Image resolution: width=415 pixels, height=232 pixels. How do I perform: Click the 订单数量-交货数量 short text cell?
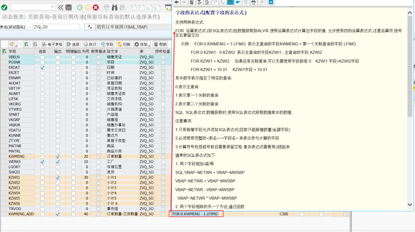pos(122,214)
